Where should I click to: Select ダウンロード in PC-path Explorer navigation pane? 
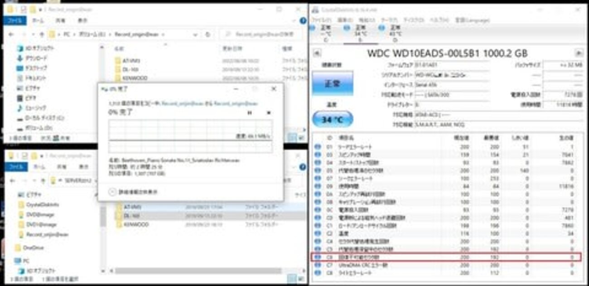click(32, 58)
